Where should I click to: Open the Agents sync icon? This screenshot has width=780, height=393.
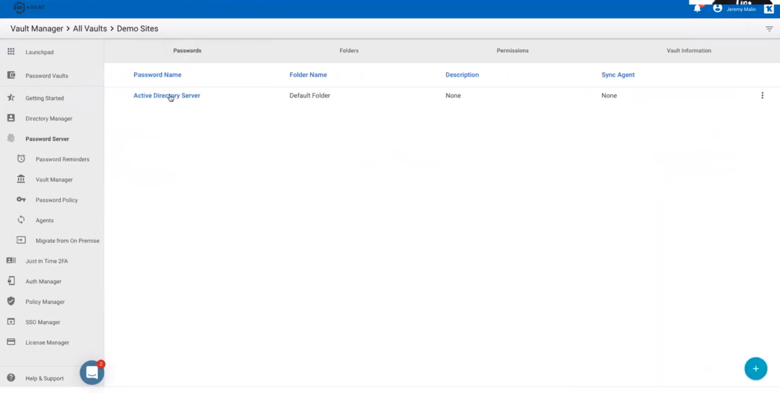(x=21, y=220)
